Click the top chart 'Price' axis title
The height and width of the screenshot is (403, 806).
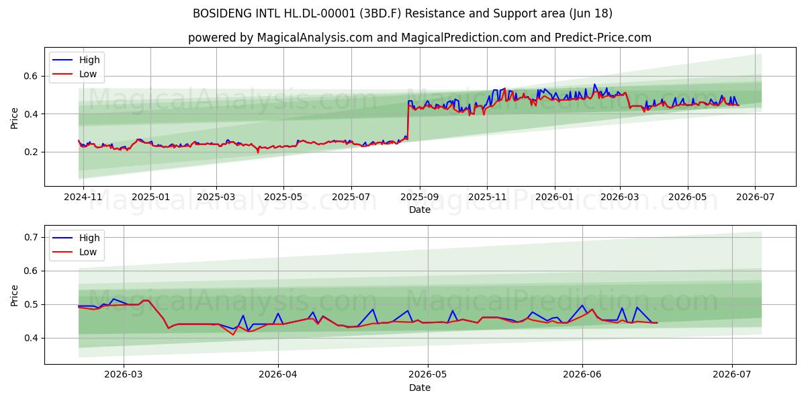[x=15, y=117]
